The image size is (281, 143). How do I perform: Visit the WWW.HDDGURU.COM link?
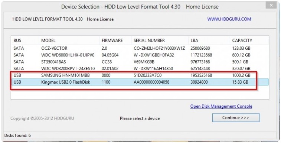[x=229, y=19]
